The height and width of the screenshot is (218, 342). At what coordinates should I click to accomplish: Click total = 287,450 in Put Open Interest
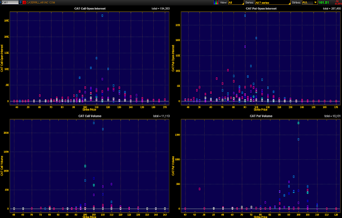click(332, 9)
